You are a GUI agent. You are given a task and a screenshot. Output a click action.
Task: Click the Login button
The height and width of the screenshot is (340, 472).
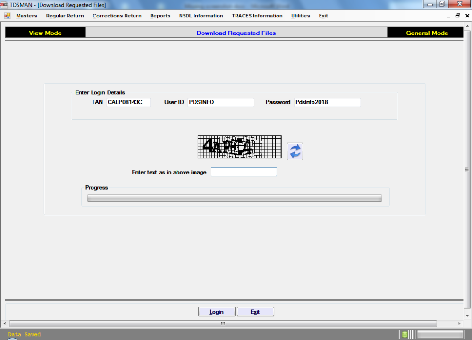point(216,311)
